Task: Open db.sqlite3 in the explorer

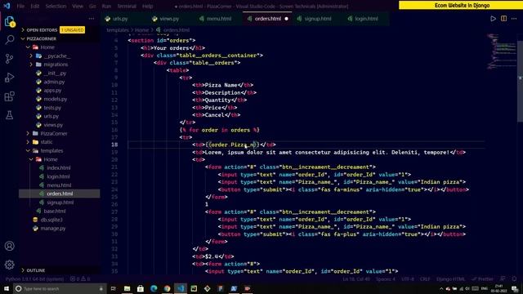Action: point(51,220)
